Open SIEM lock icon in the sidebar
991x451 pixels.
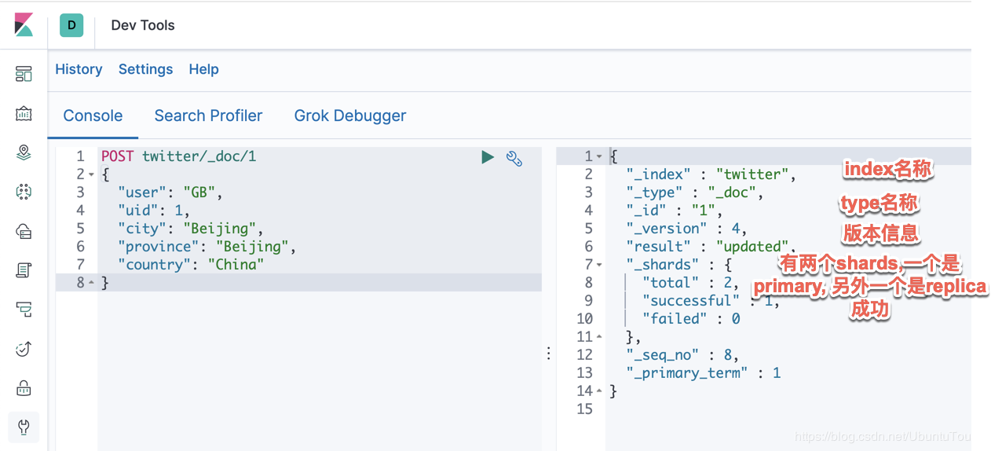(x=24, y=388)
